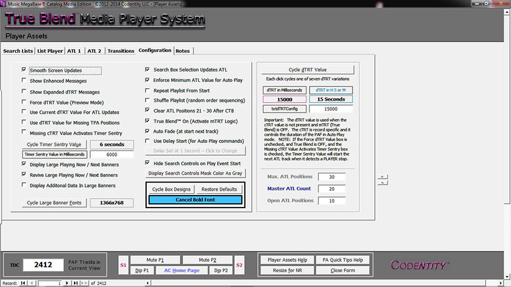Jump to the first record
The width and height of the screenshot is (511, 287).
tap(24, 283)
